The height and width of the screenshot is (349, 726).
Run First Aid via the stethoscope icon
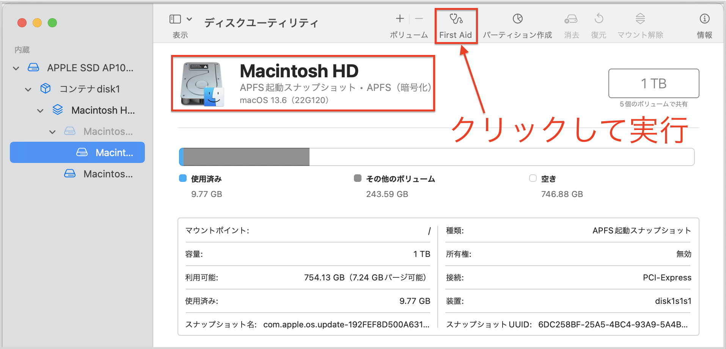click(456, 19)
